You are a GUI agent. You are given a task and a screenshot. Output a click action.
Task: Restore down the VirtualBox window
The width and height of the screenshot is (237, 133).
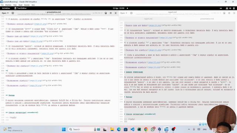(226, 2)
